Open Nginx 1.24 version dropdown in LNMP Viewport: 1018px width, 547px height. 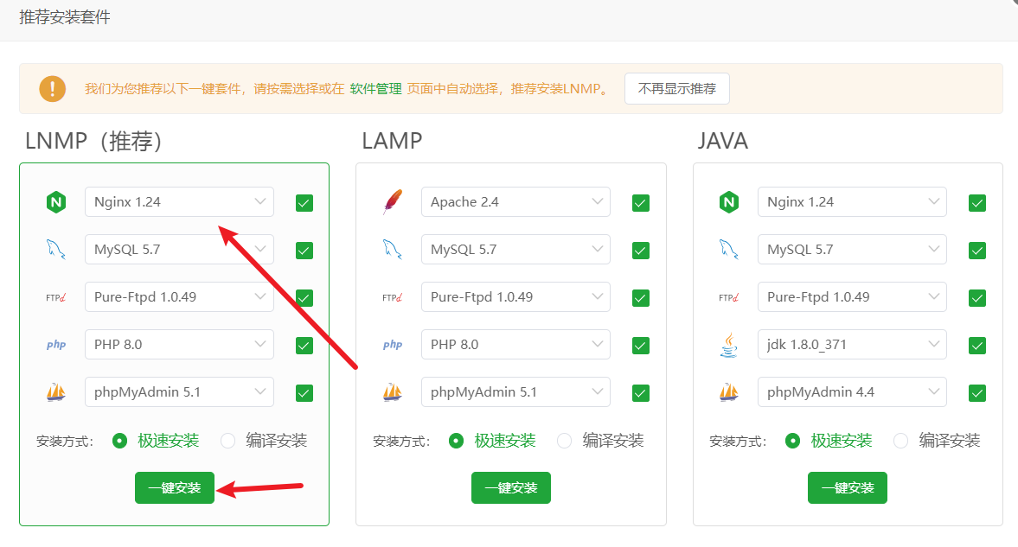click(x=179, y=202)
